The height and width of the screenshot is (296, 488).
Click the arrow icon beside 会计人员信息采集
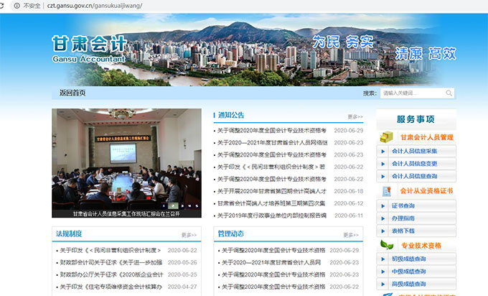click(x=383, y=152)
